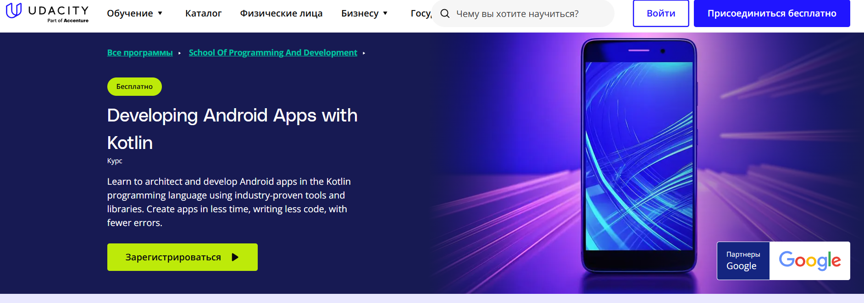
Task: Open School Of Programming And Development link
Action: pos(273,53)
